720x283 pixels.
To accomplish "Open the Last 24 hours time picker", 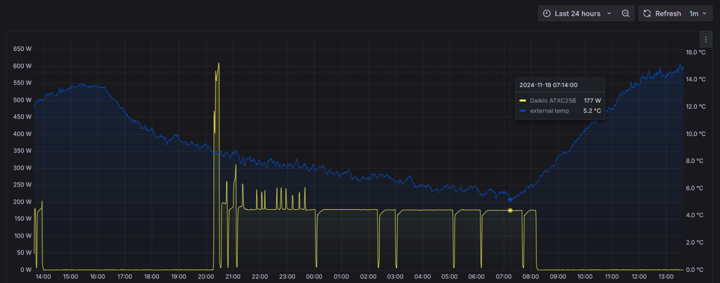I will point(577,13).
